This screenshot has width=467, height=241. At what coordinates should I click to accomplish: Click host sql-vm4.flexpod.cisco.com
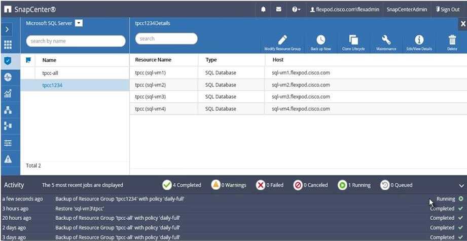(x=301, y=109)
